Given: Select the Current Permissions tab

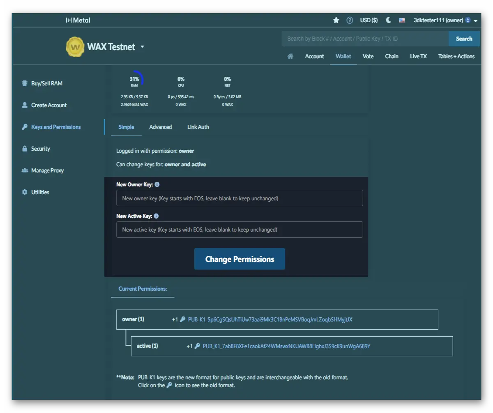Looking at the screenshot, I should tap(143, 289).
